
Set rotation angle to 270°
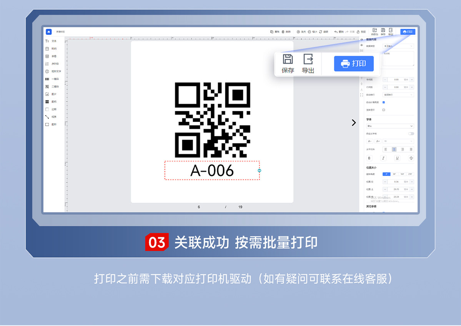point(410,174)
